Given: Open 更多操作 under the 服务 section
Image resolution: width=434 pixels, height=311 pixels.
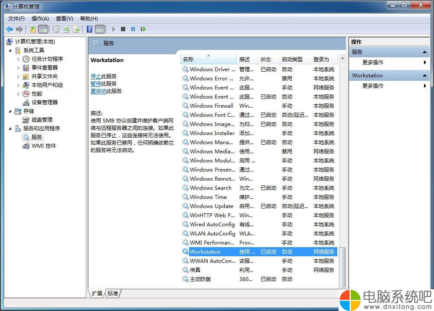Looking at the screenshot, I should pos(372,63).
